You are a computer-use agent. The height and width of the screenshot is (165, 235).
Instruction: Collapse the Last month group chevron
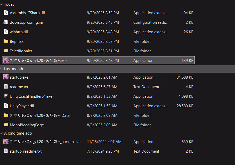point(2,69)
